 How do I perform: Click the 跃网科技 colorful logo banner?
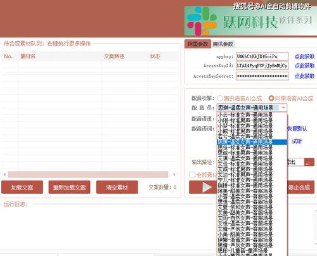point(250,21)
